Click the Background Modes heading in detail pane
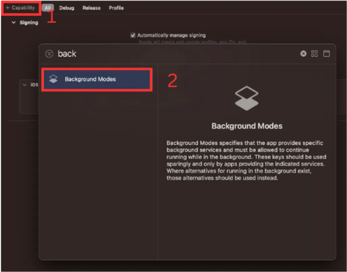 247,126
